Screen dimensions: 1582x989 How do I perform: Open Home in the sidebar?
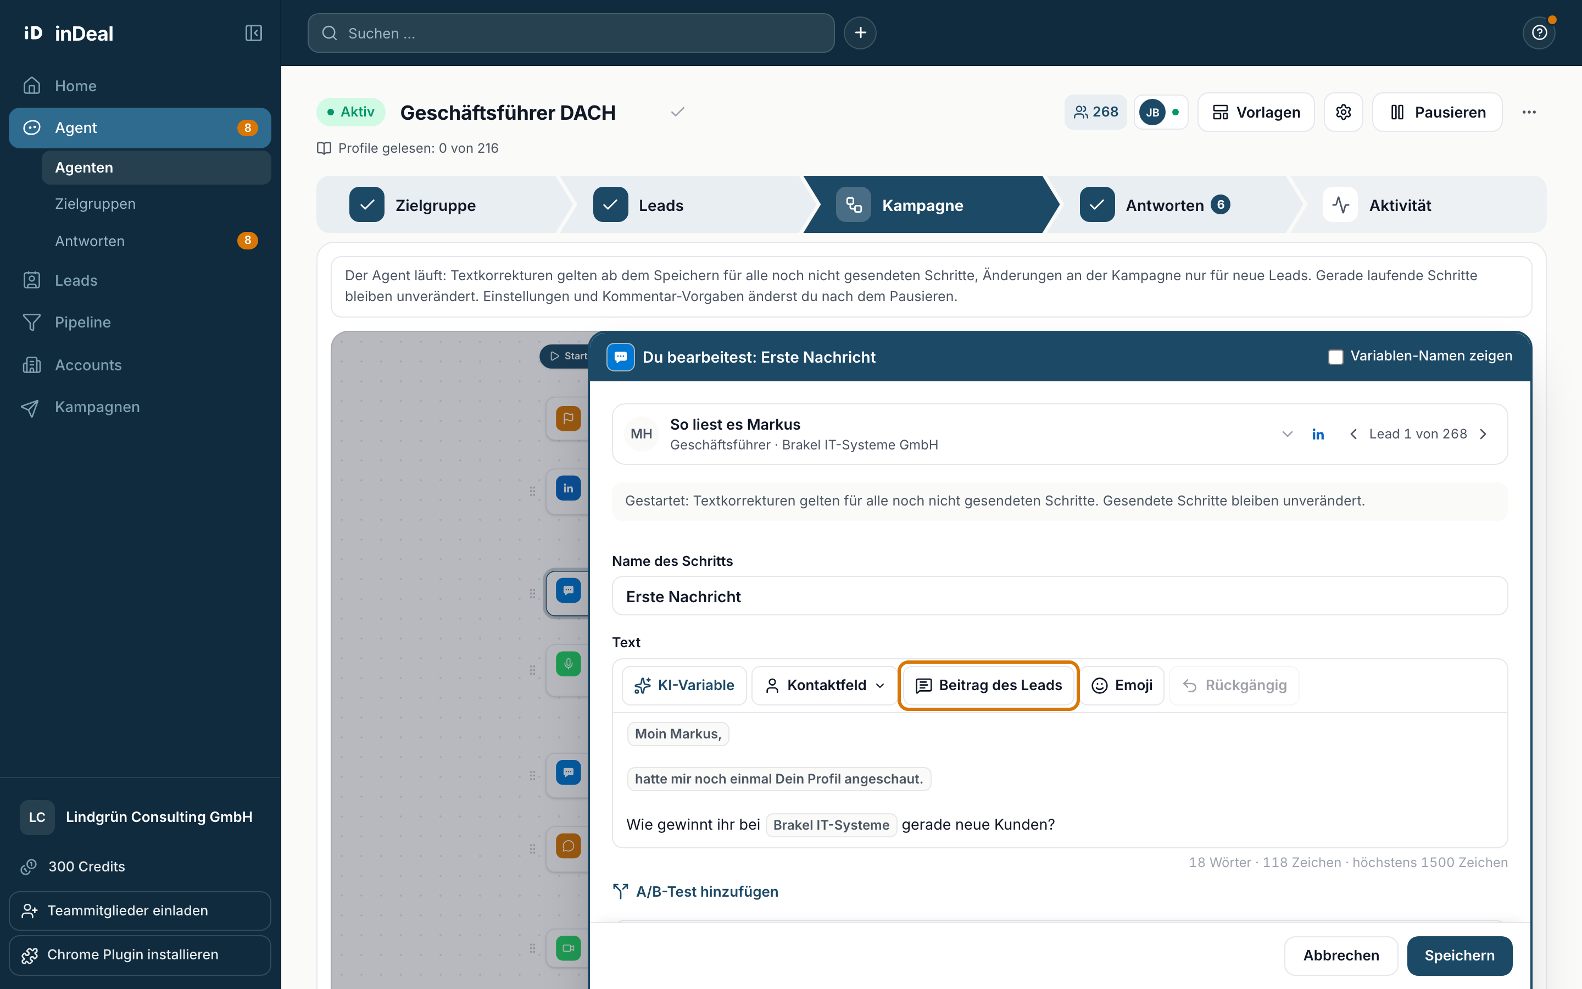140,86
